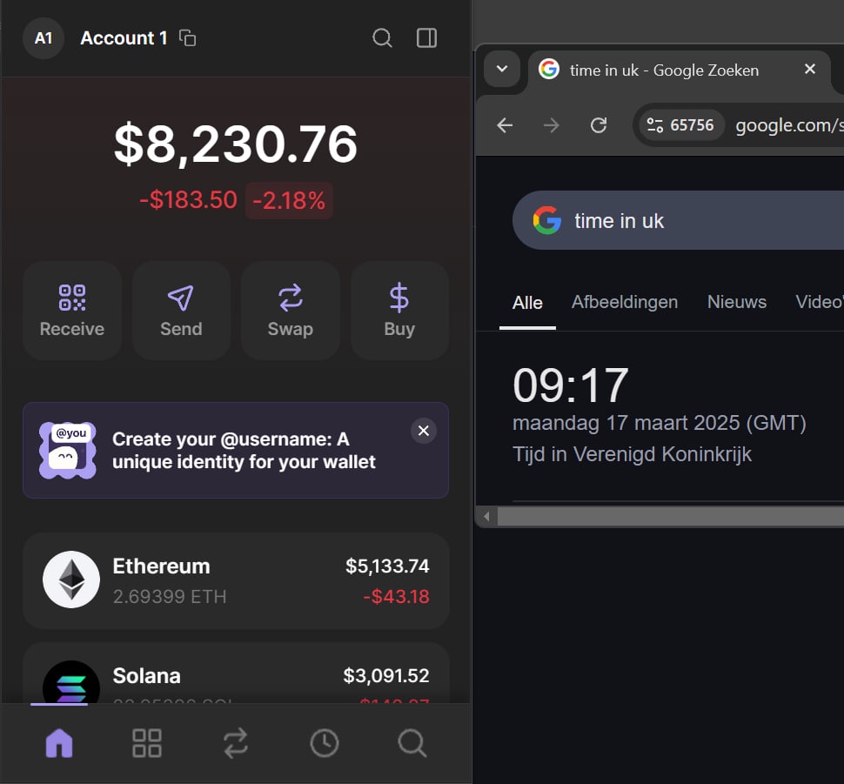Open the wallet search magnifier icon
Screen dimensions: 844x784
coord(382,38)
